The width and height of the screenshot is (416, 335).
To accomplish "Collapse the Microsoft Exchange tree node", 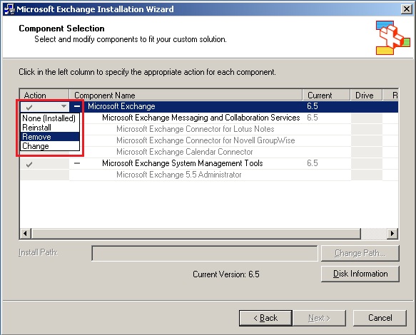I will tap(77, 106).
